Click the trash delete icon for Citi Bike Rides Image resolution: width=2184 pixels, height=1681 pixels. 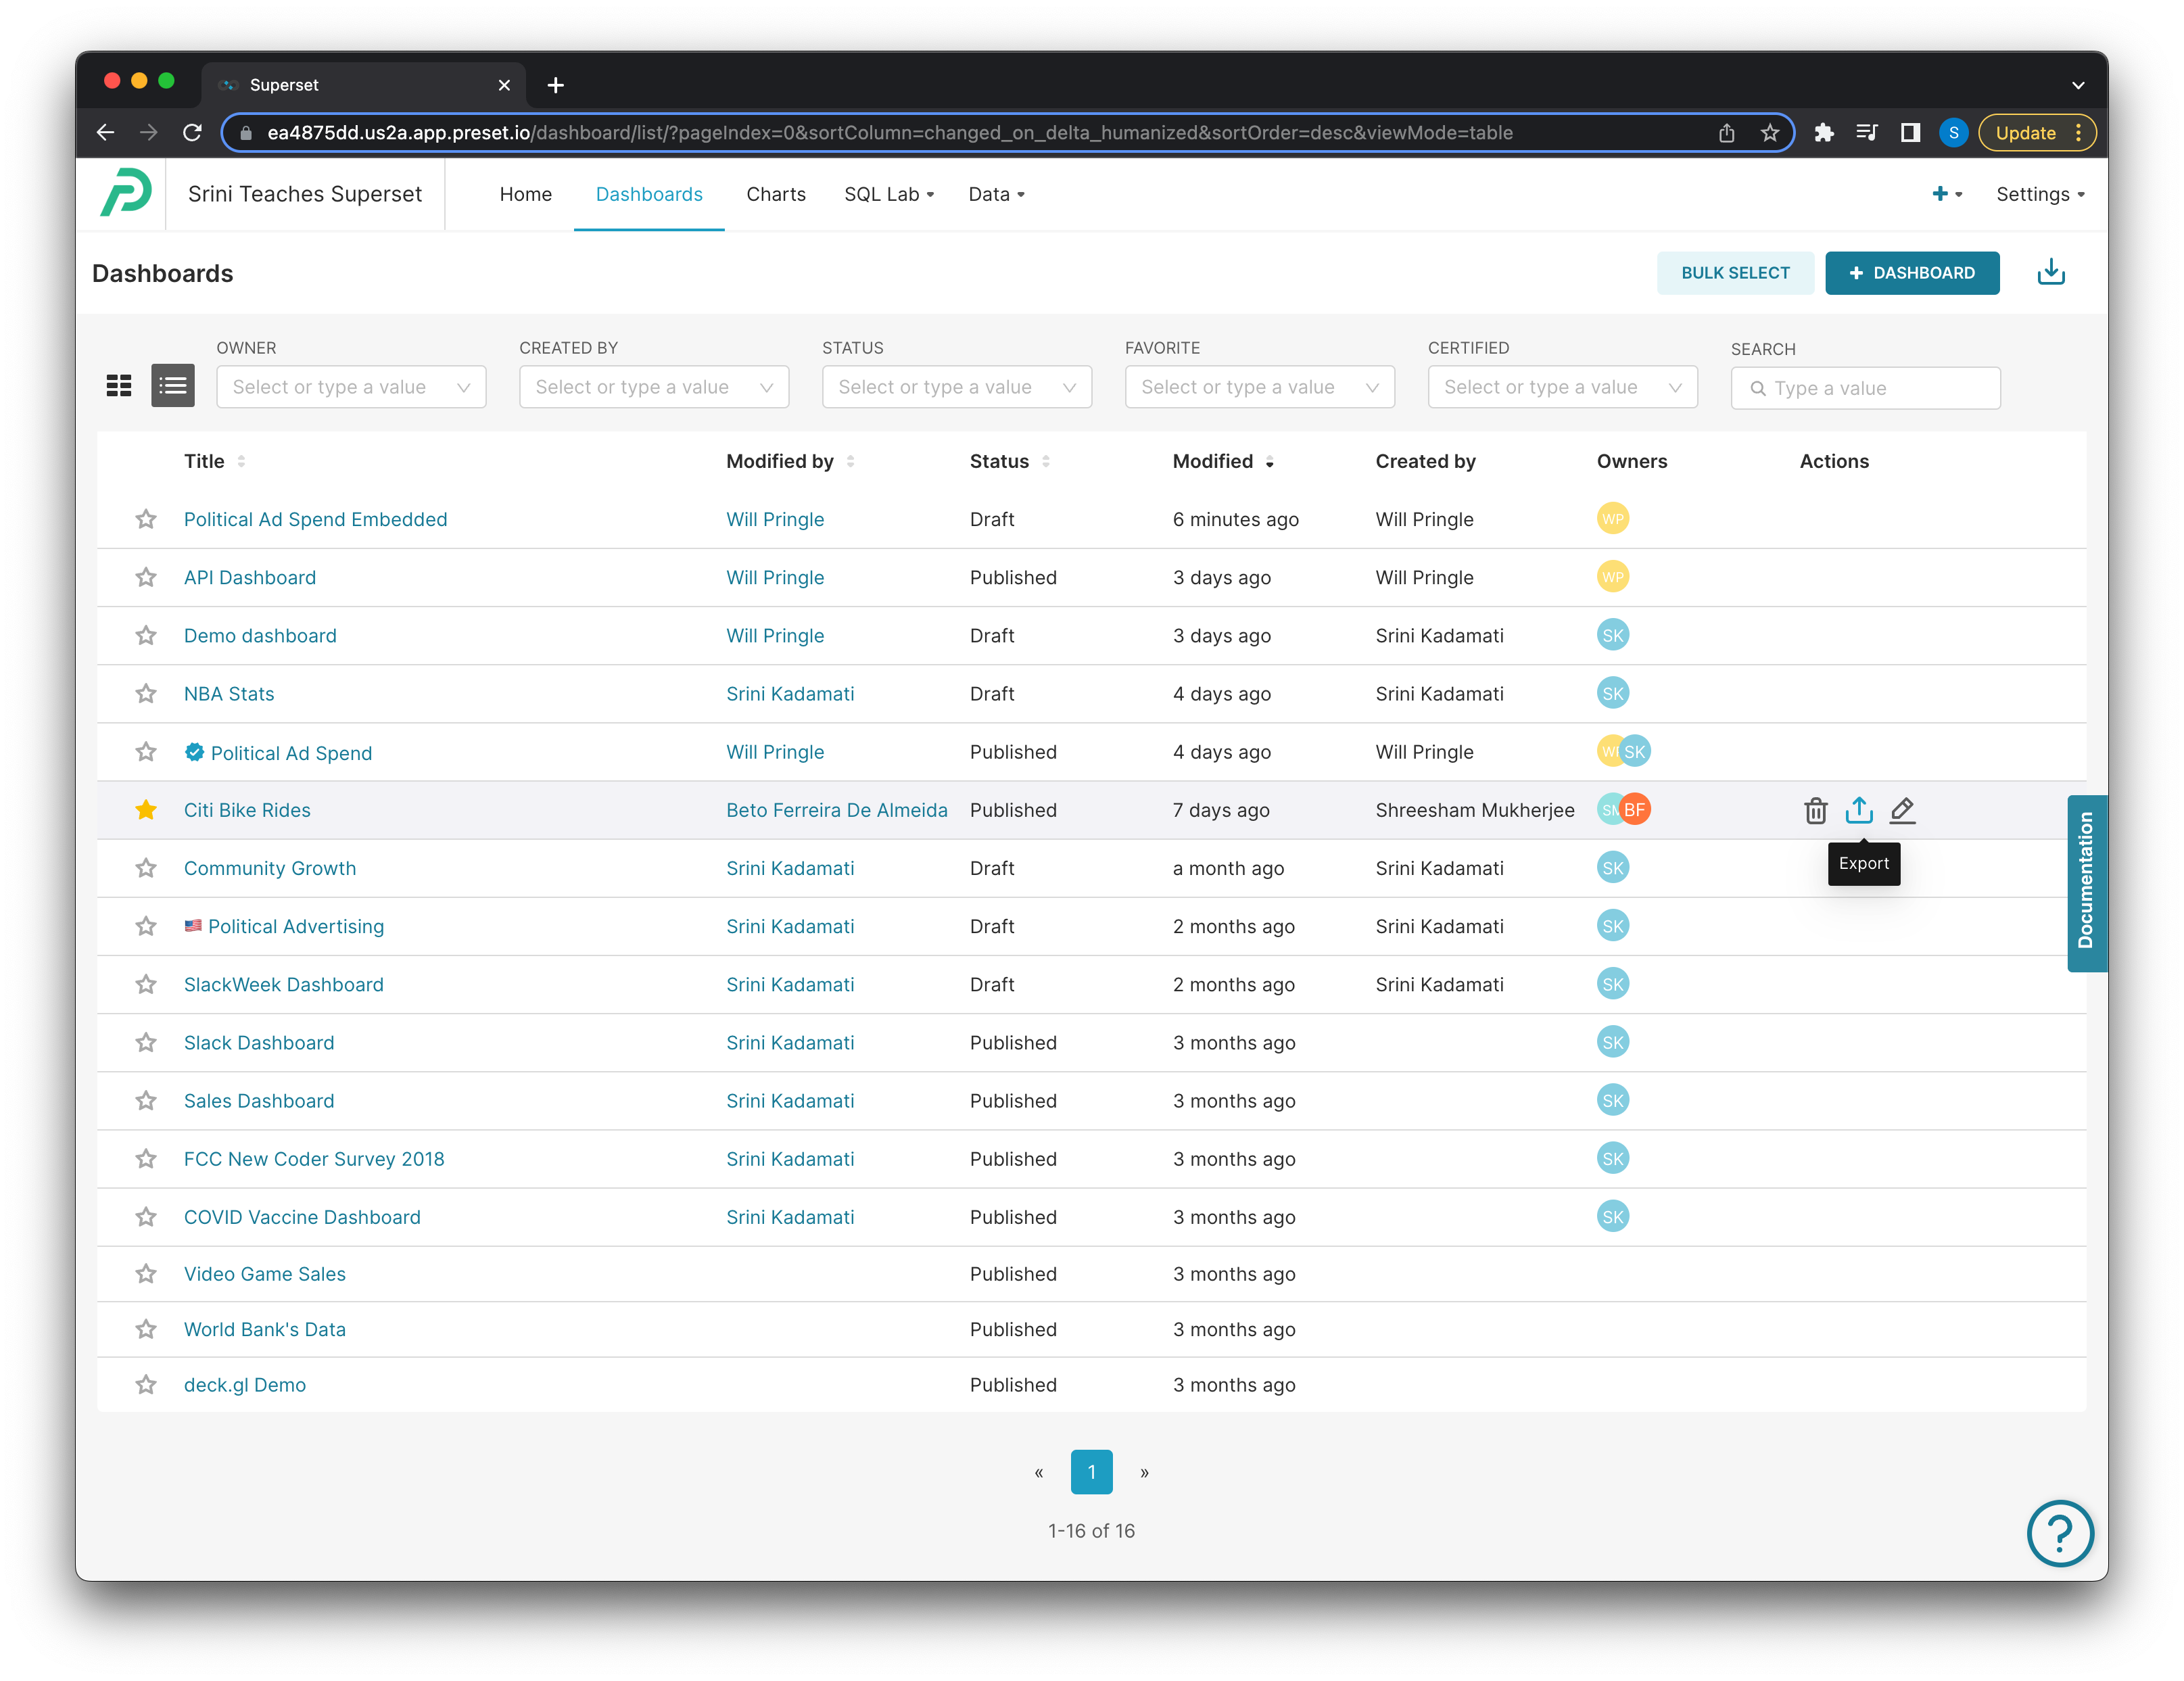click(1815, 811)
